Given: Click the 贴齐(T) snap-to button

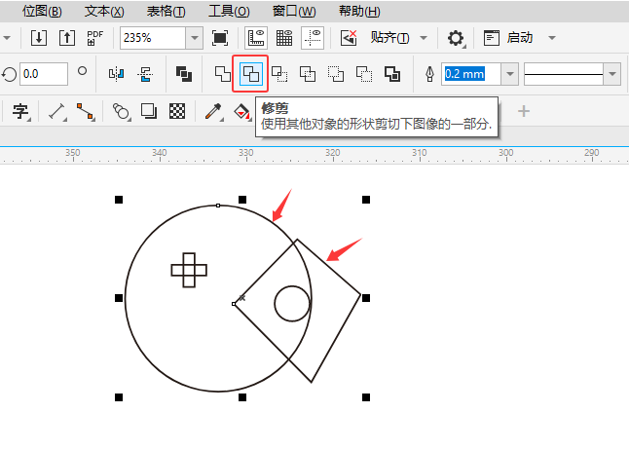Looking at the screenshot, I should point(389,38).
